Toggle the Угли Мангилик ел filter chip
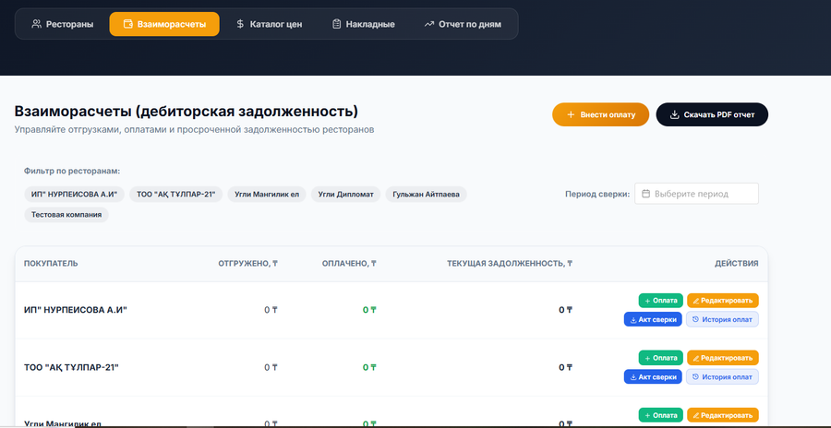This screenshot has width=831, height=428. [x=267, y=195]
